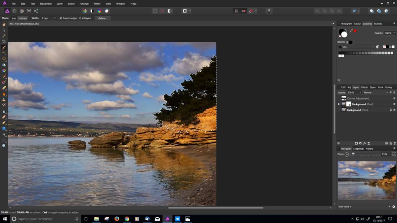
Task: Select the View (hand) tool
Action: [4, 24]
